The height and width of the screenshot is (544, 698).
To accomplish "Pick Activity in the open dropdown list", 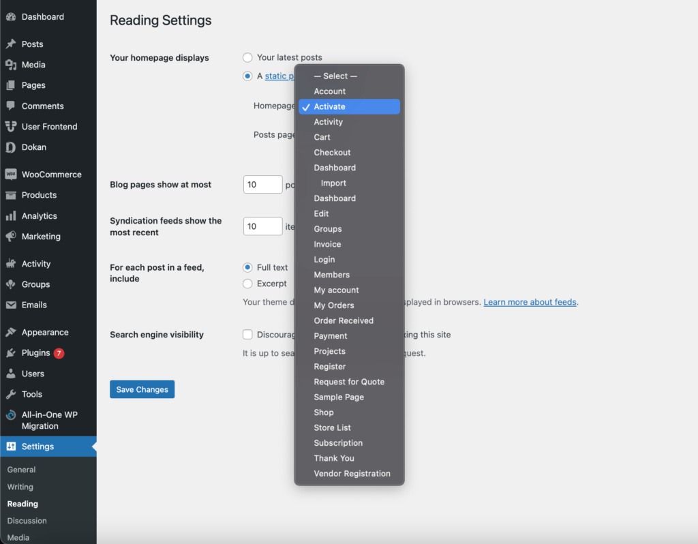I will pyautogui.click(x=350, y=122).
